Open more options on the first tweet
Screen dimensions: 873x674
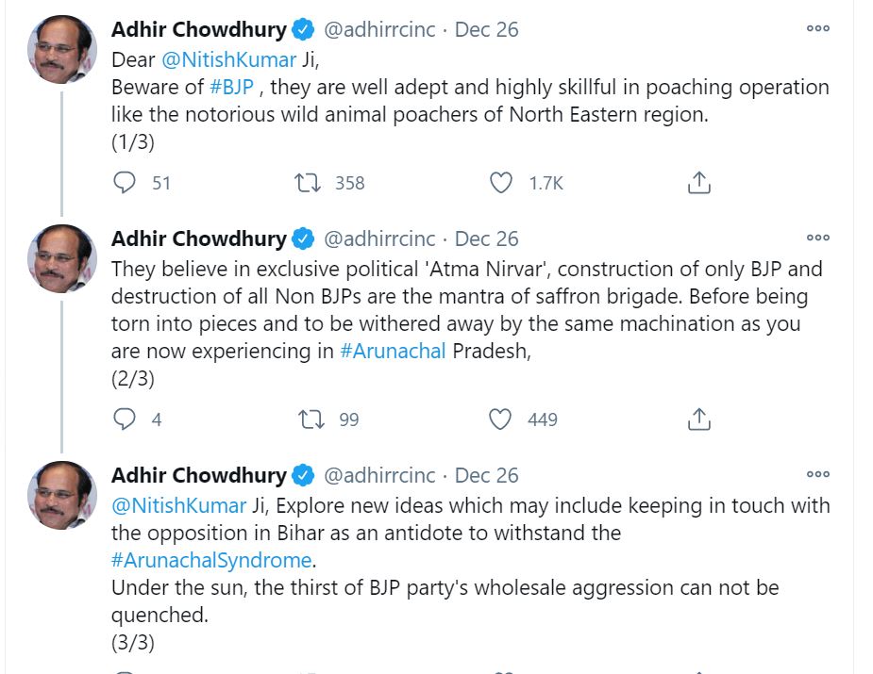(817, 29)
